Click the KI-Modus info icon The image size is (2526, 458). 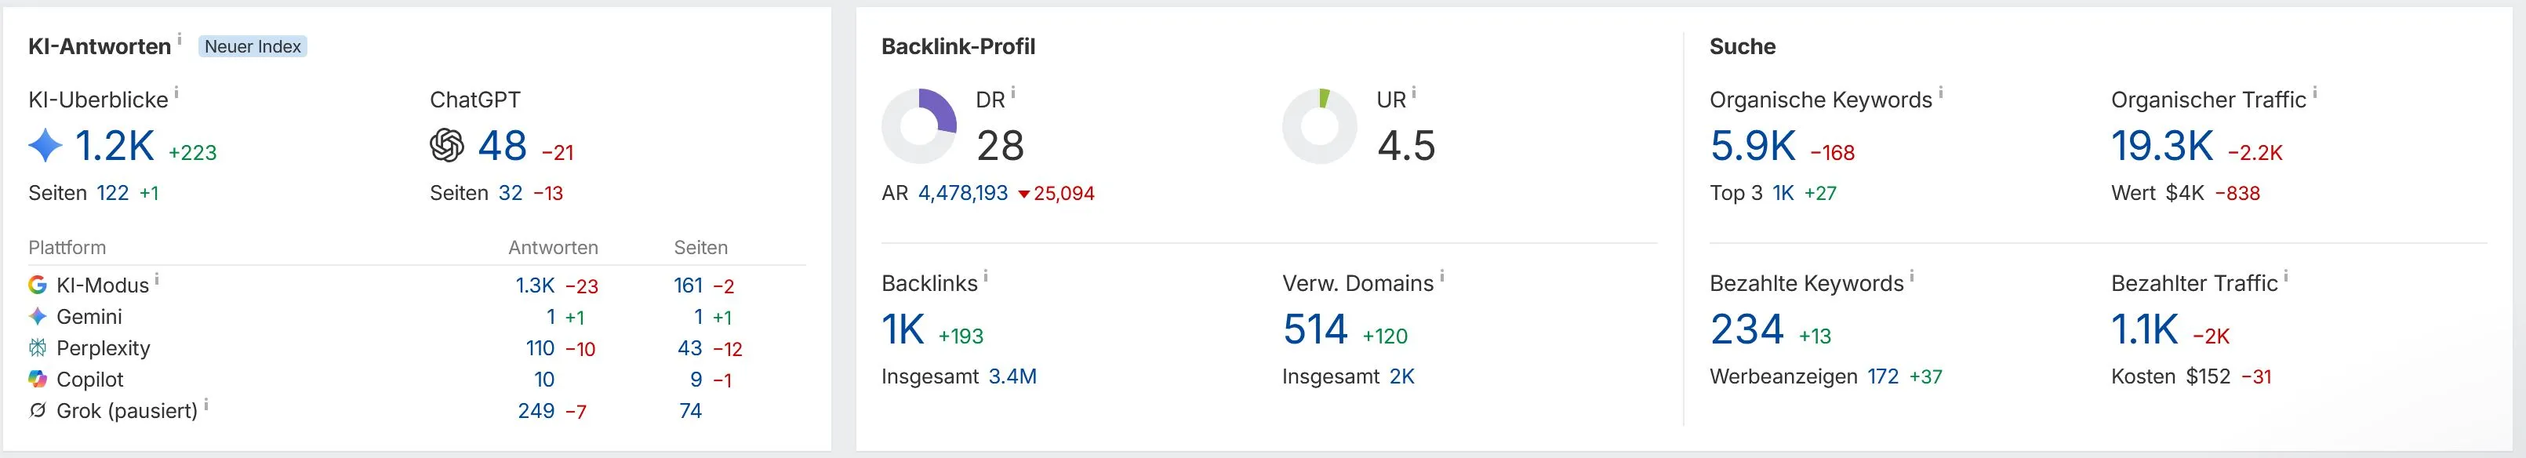(x=157, y=279)
